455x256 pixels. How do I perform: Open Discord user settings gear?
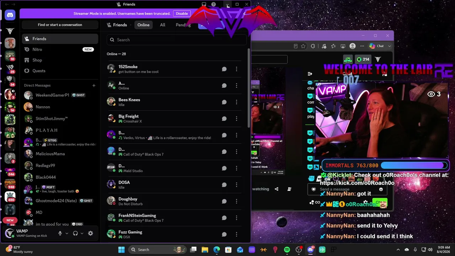pyautogui.click(x=90, y=233)
